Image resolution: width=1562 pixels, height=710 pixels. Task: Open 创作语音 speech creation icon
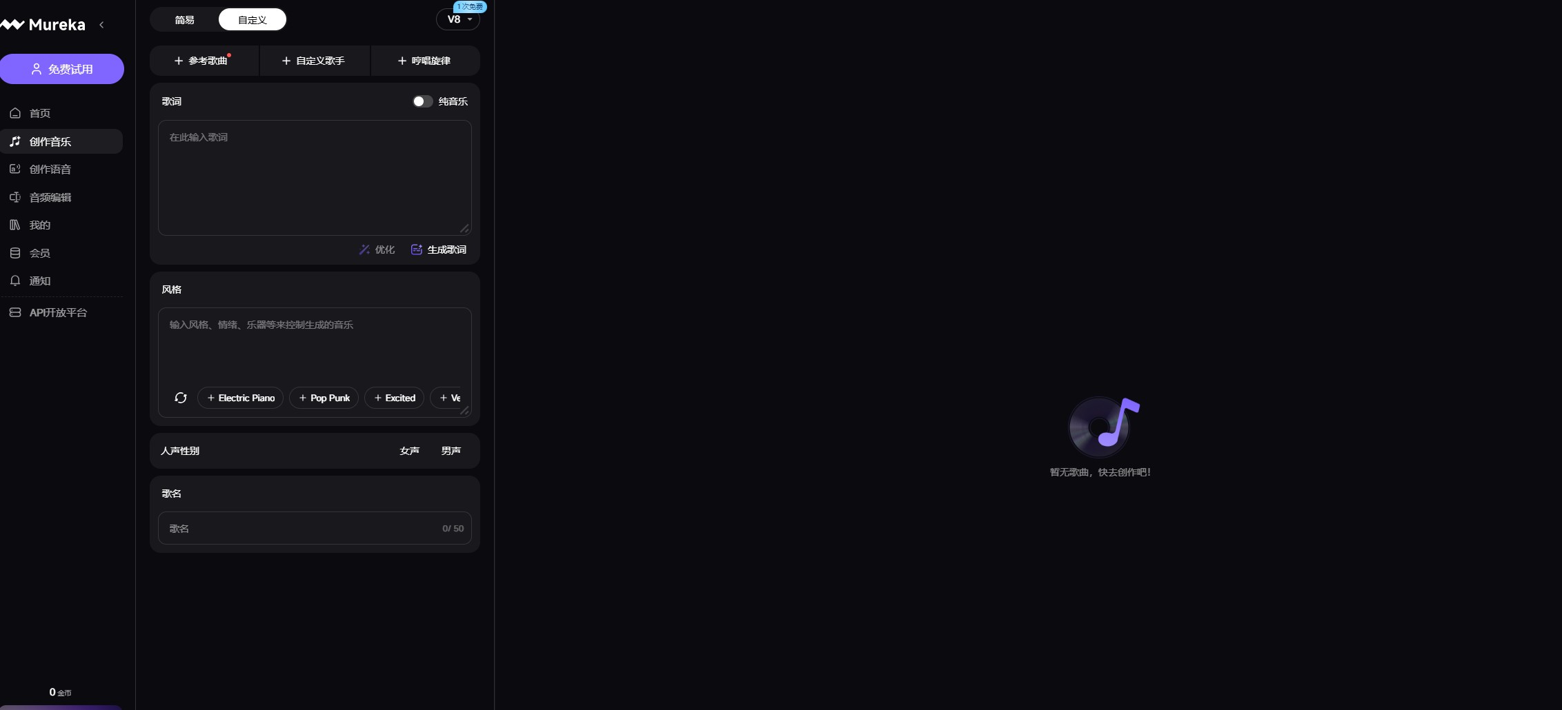coord(15,169)
